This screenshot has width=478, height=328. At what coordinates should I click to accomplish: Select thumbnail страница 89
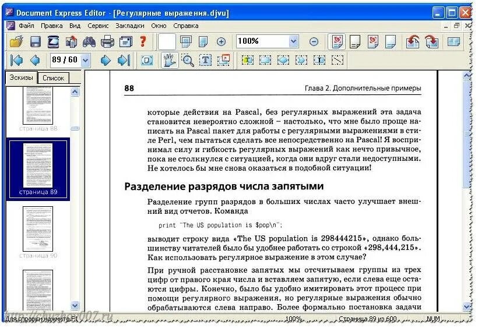38,169
